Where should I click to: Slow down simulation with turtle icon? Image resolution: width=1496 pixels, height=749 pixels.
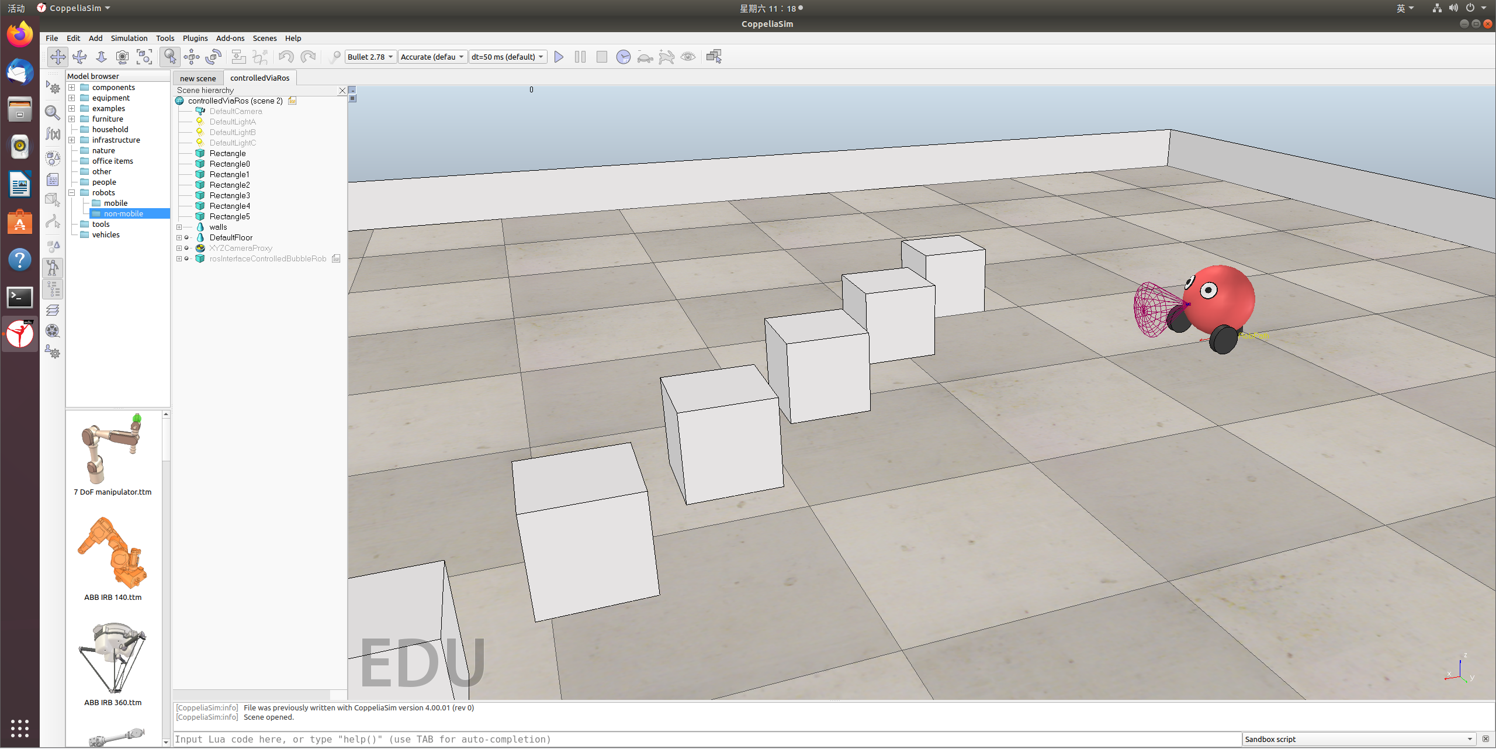tap(645, 57)
